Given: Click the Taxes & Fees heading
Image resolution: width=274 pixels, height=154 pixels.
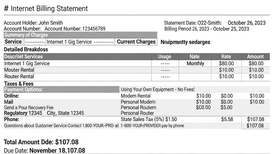Looking at the screenshot, I should point(18,84).
